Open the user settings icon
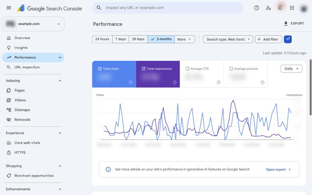The image size is (312, 195). 268,8
